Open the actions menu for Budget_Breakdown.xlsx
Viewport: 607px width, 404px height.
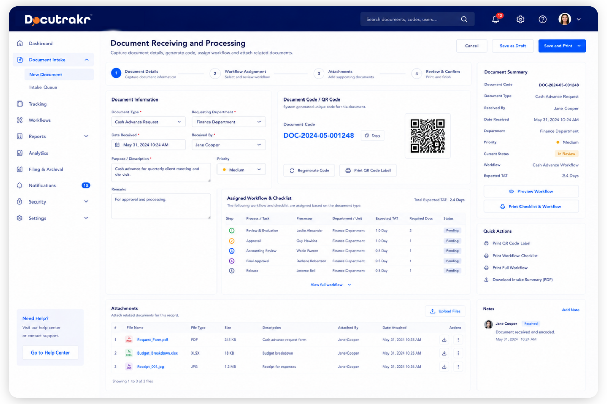[458, 353]
